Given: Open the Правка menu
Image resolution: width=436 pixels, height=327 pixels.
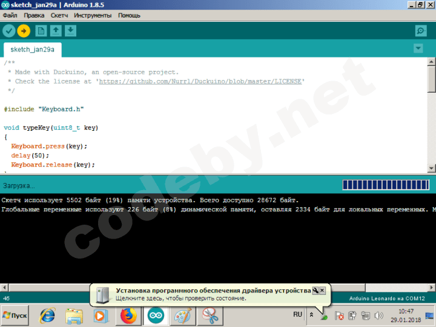Looking at the screenshot, I should [34, 15].
